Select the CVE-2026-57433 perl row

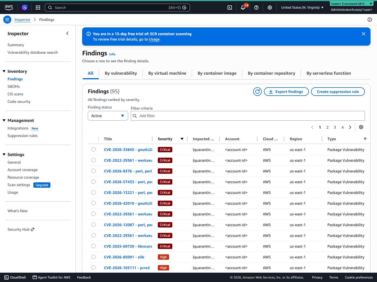[93, 182]
